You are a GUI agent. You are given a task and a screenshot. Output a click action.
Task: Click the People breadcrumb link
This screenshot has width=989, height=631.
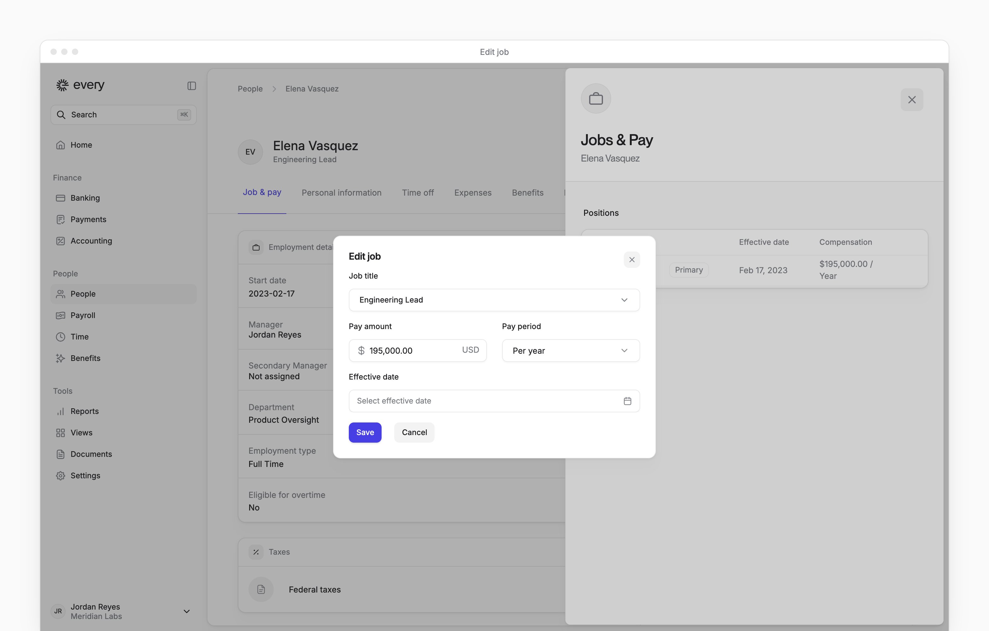click(x=250, y=89)
